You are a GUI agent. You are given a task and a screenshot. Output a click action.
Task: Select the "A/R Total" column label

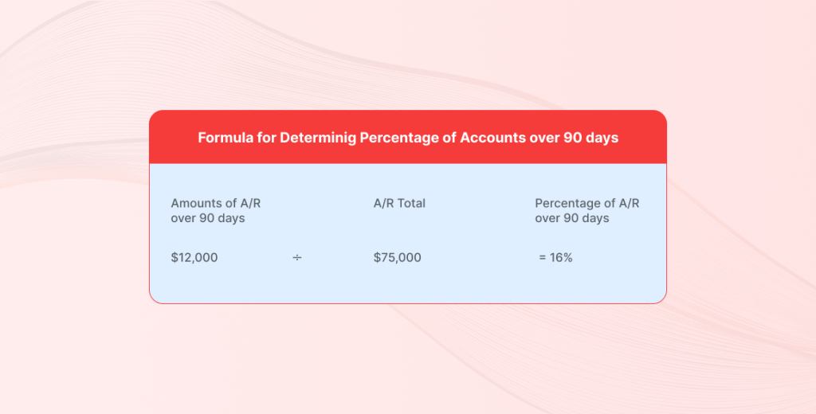pyautogui.click(x=399, y=204)
